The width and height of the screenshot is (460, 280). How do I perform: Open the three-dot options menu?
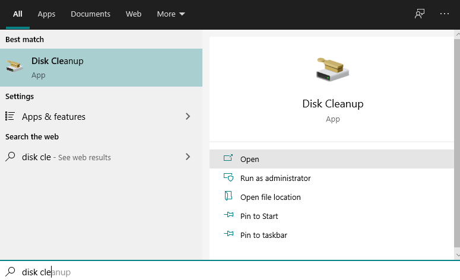coord(445,14)
